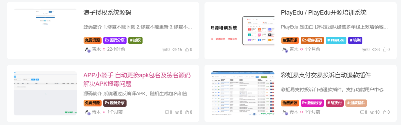Viewport: 401px width, 125px height.
Task: Click thumbnail of PlayEdu开源培训系统 card
Action: tap(243, 31)
